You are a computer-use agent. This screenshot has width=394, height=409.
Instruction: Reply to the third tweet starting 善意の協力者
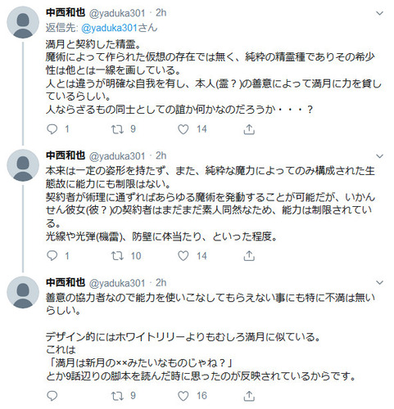point(52,396)
